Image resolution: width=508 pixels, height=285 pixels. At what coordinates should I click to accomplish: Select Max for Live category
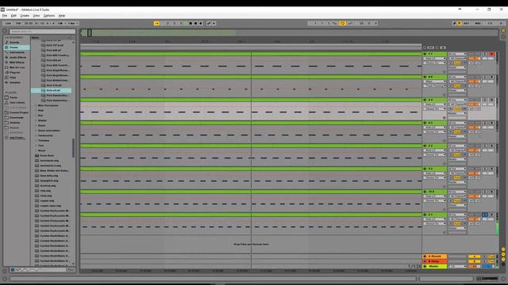[x=17, y=67]
